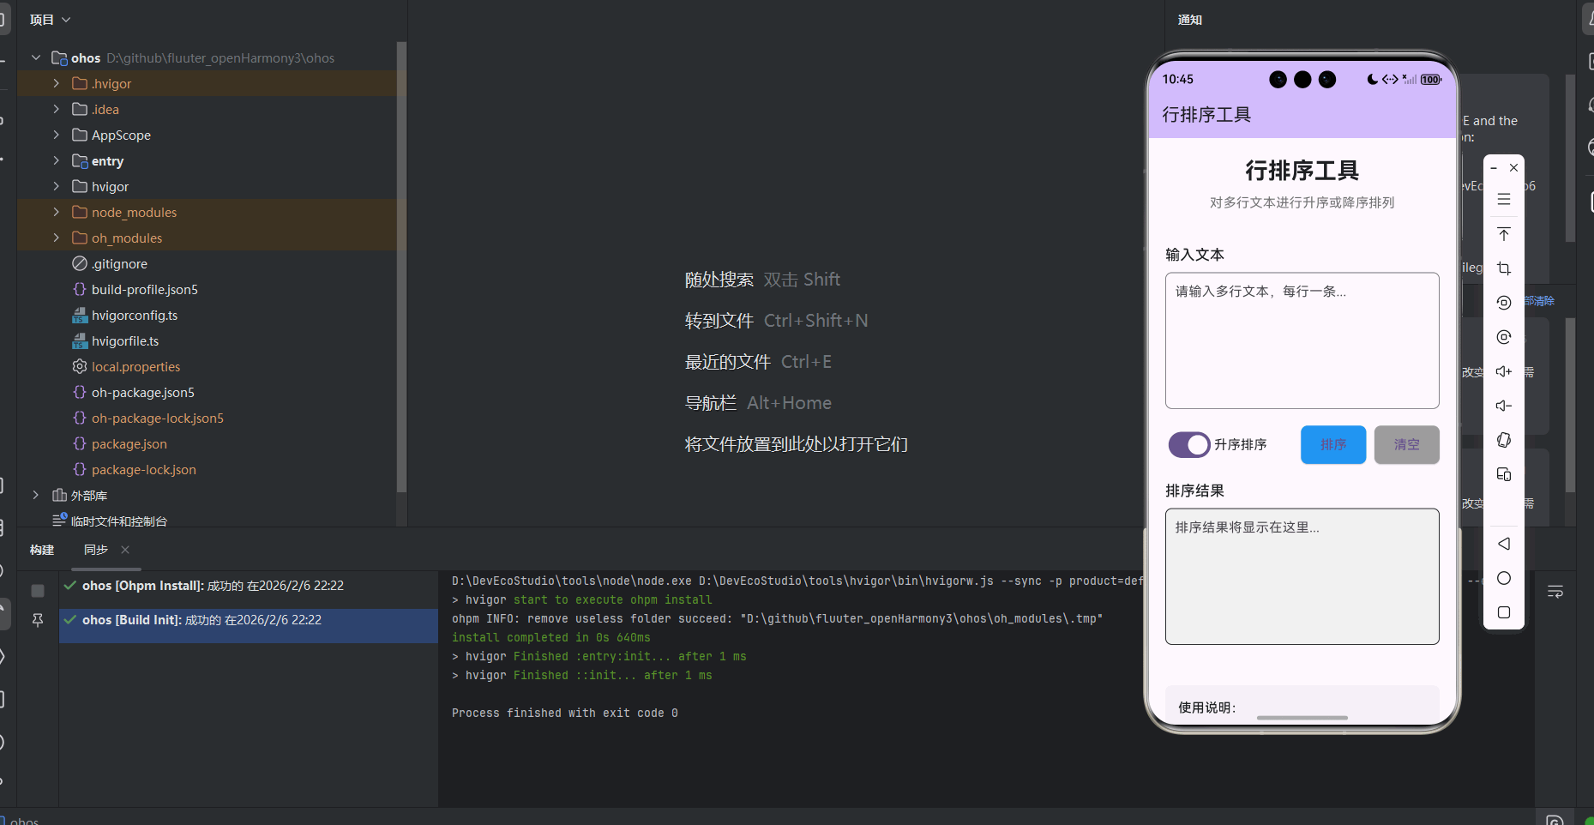
Task: Open build-profile.json5 in project tree
Action: (144, 289)
